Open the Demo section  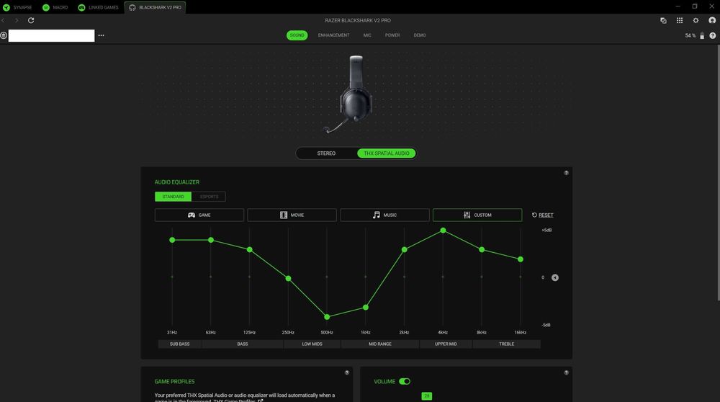(419, 35)
